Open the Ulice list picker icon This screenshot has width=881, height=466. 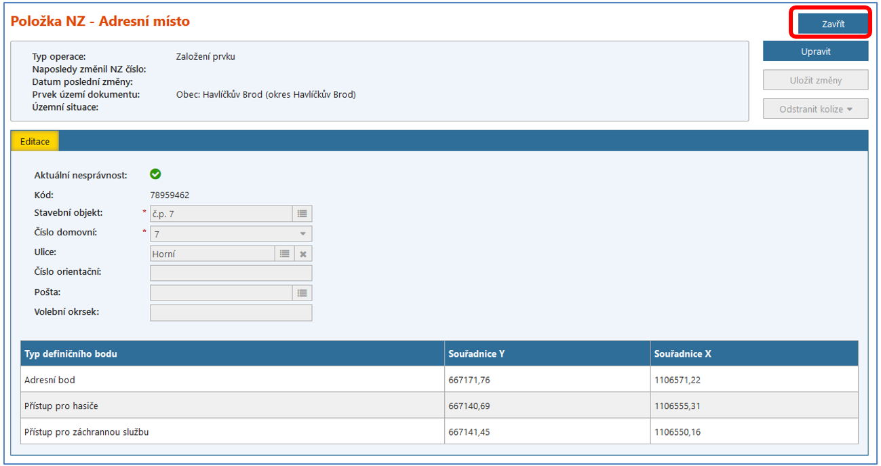tap(285, 254)
